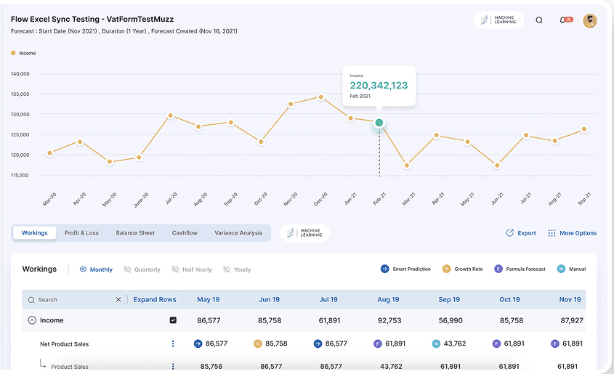Open More Options menu

(x=572, y=233)
